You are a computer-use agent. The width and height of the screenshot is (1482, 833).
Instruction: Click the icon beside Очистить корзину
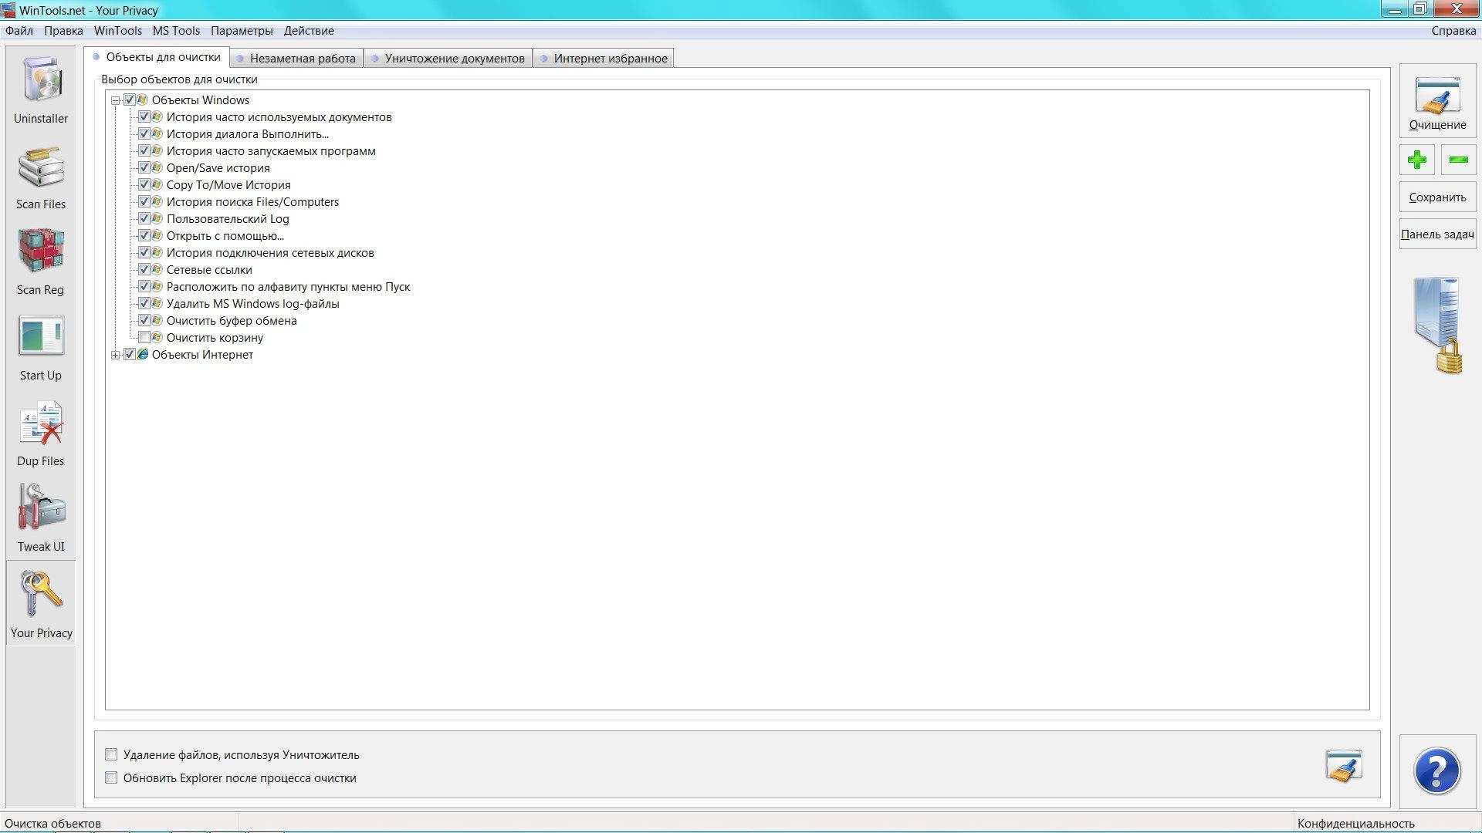157,338
